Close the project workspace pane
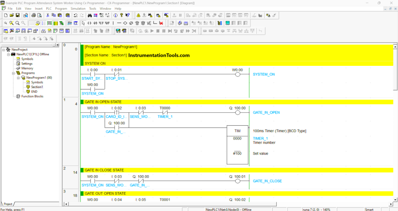 tap(58, 45)
